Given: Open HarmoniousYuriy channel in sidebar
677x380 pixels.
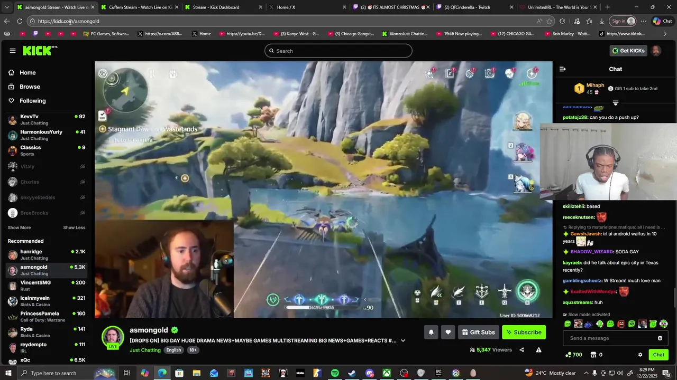Looking at the screenshot, I should (x=47, y=135).
